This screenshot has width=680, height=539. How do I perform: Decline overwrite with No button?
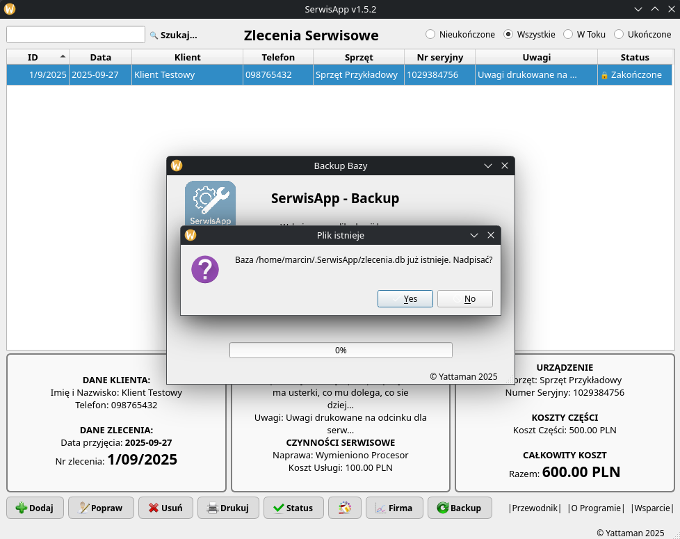click(x=465, y=298)
